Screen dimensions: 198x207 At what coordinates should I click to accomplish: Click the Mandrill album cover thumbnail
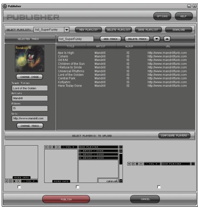coord(30,58)
